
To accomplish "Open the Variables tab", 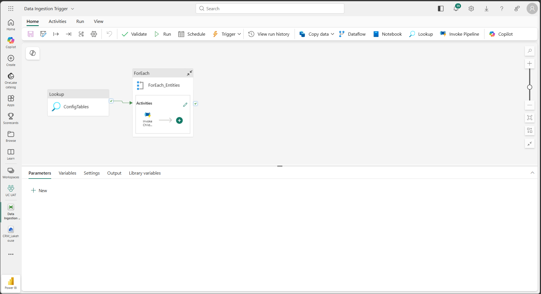I will click(x=68, y=173).
